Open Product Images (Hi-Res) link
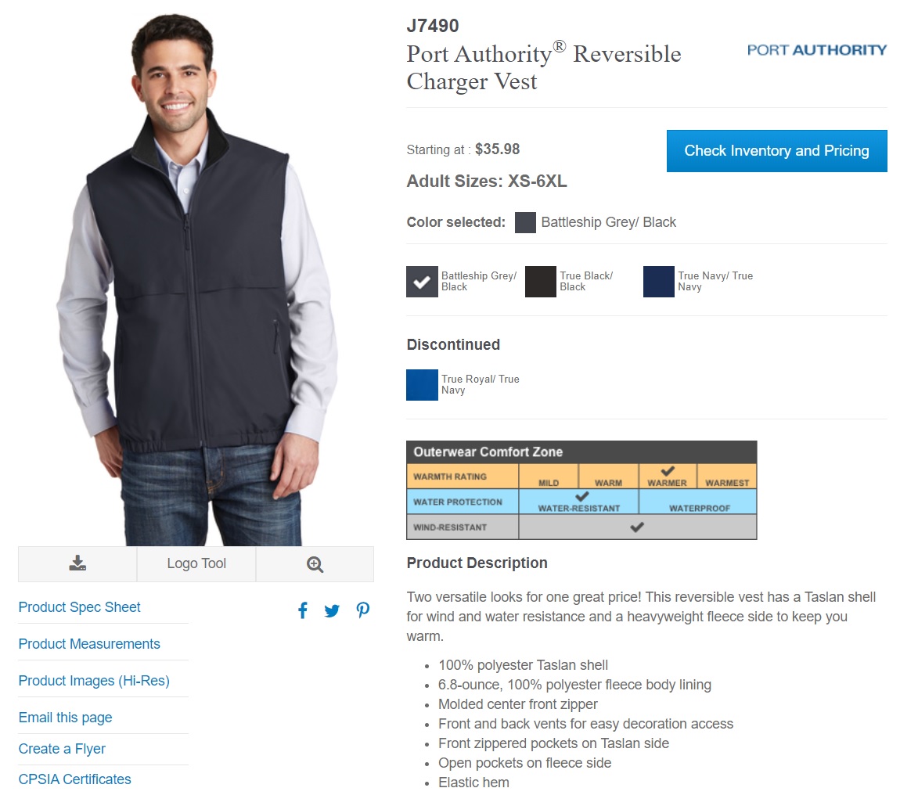Screen dimensions: 900x806 pos(94,681)
